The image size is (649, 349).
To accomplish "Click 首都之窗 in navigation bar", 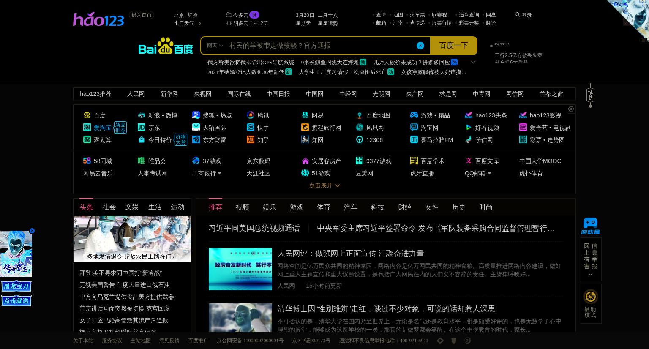I will tap(551, 94).
